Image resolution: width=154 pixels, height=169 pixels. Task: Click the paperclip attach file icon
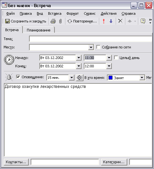coord(61,21)
